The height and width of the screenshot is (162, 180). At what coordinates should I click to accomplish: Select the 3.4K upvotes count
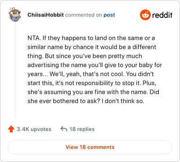pos(34,129)
